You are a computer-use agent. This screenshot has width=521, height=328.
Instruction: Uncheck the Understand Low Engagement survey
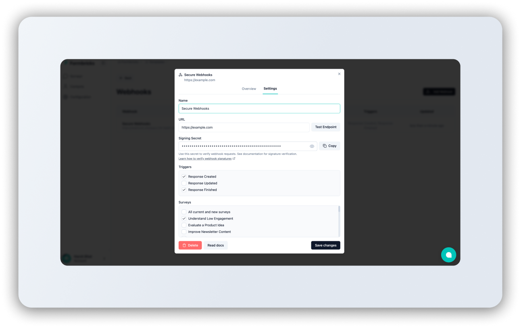tap(184, 218)
